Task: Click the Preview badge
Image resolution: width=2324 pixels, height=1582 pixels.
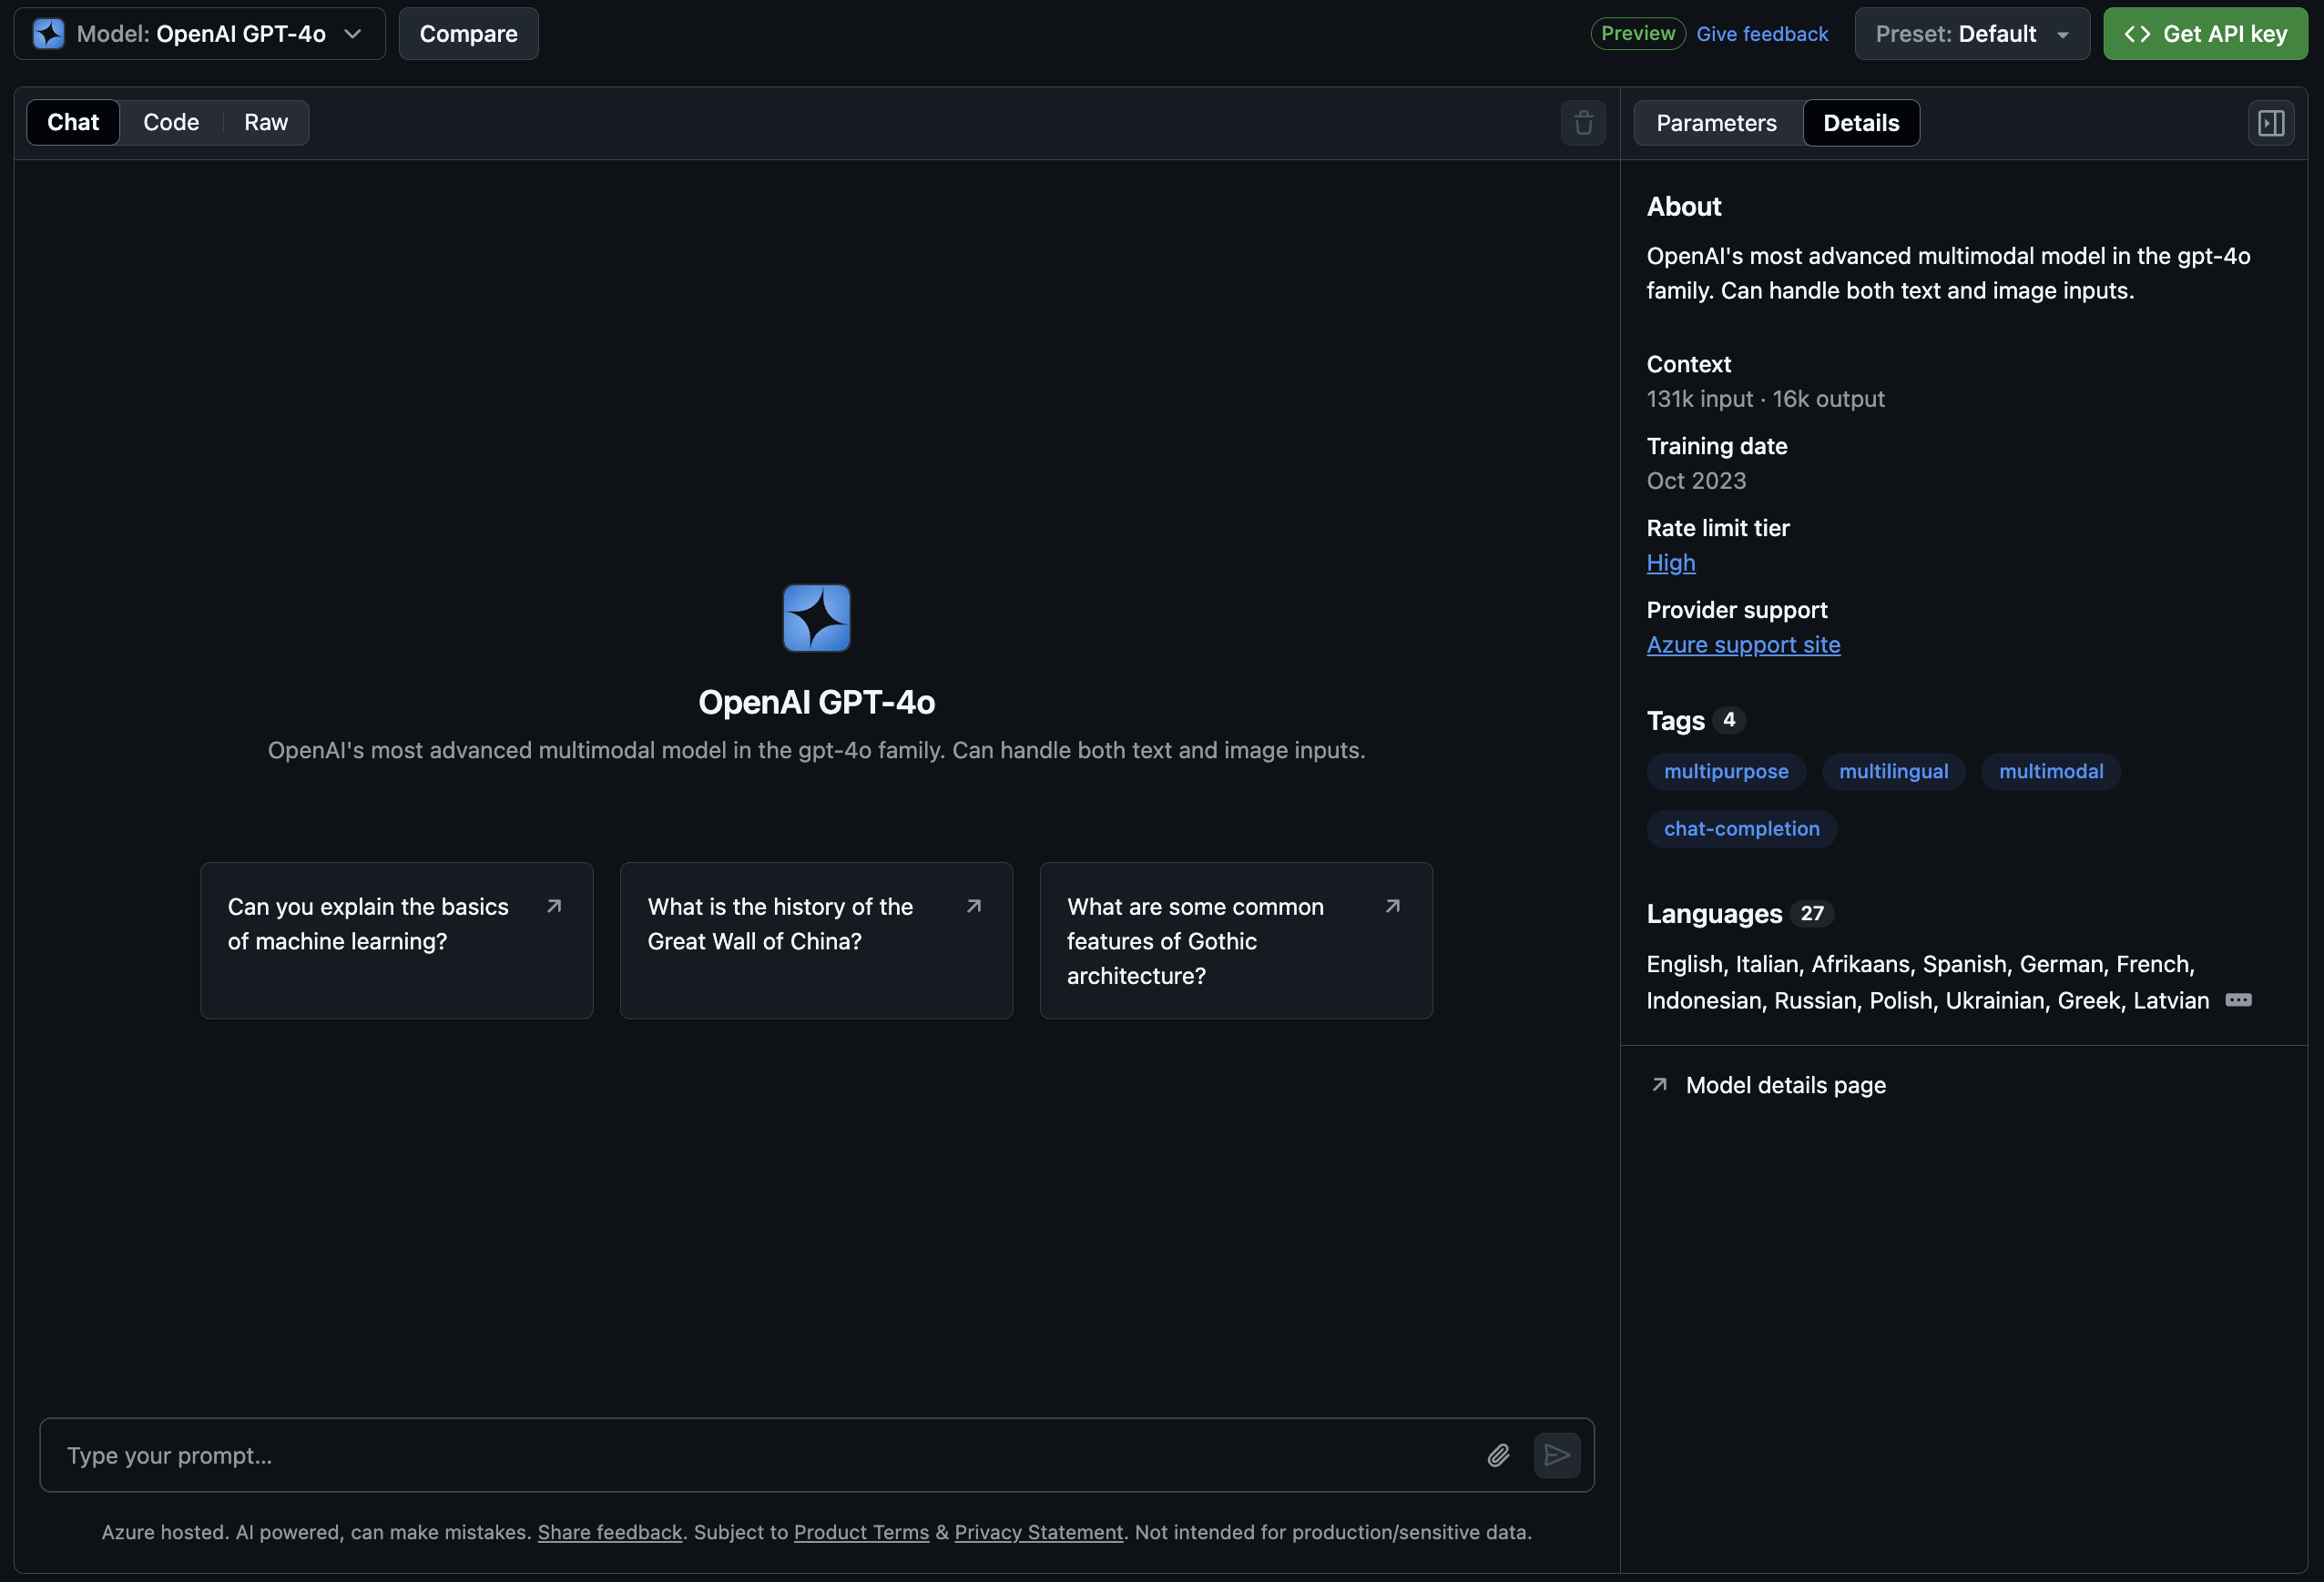Action: pos(1638,34)
